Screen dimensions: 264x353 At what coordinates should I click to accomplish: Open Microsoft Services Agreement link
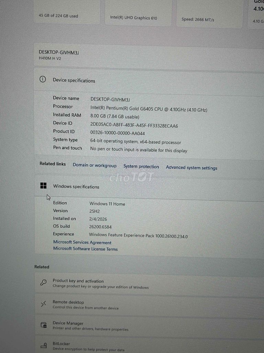82,242
